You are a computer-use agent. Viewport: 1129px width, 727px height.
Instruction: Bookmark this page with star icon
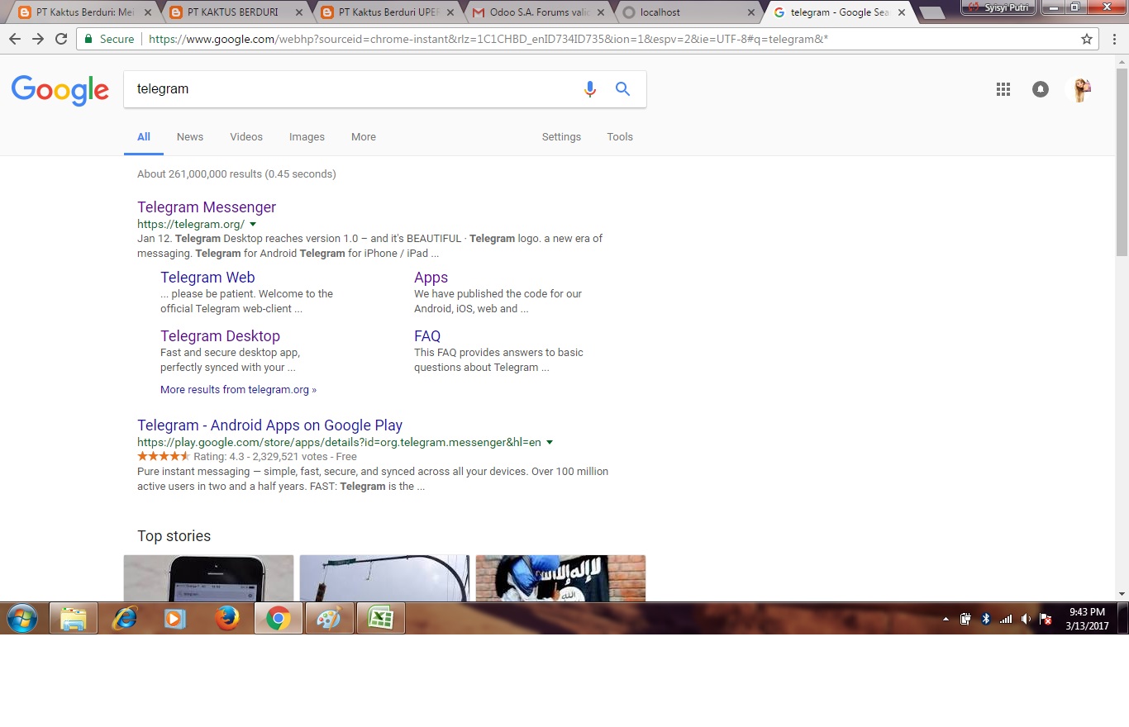coord(1087,39)
